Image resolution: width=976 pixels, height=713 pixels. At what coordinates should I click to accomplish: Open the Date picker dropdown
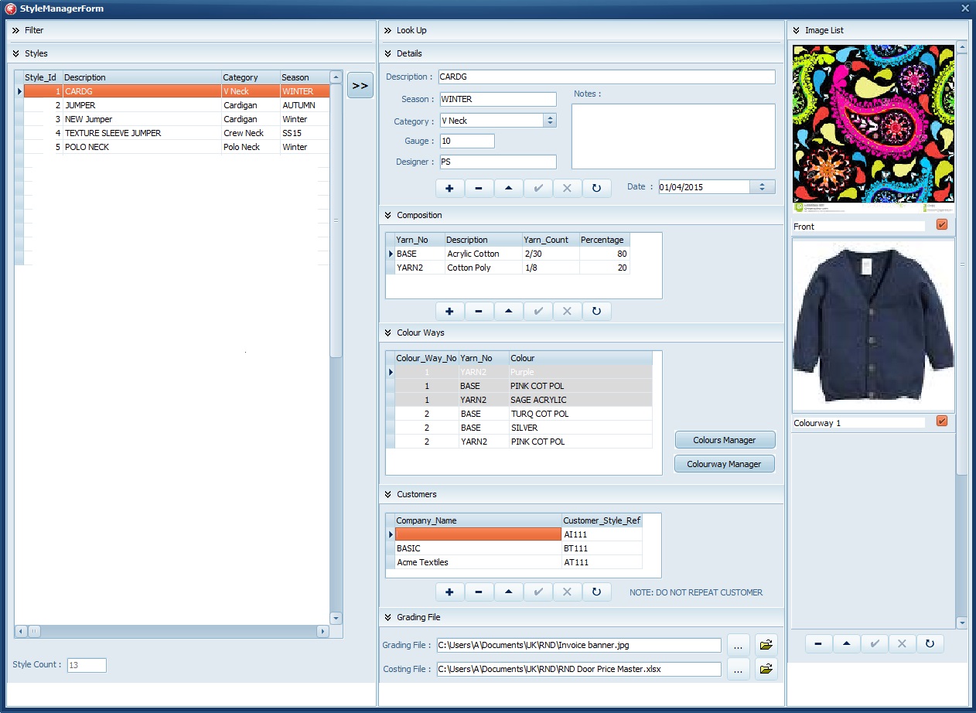pyautogui.click(x=762, y=187)
